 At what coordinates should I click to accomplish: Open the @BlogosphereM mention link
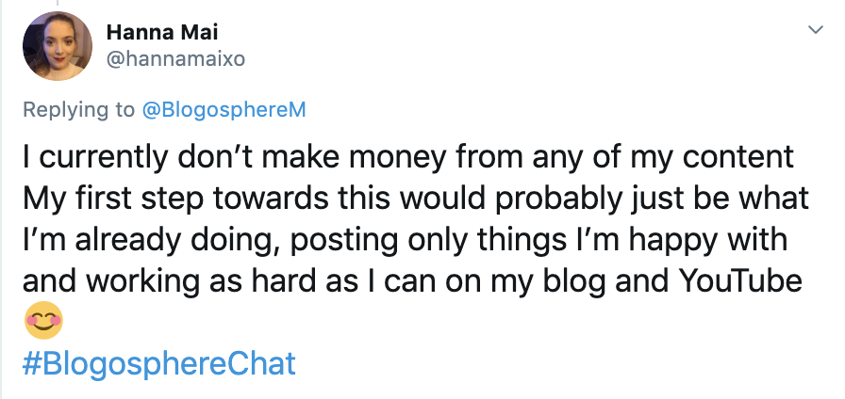223,109
